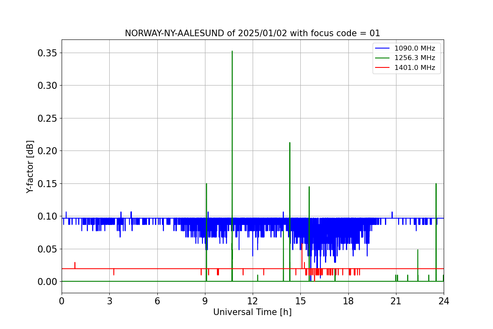Click the 18 hour x-axis tick label

coord(348,301)
